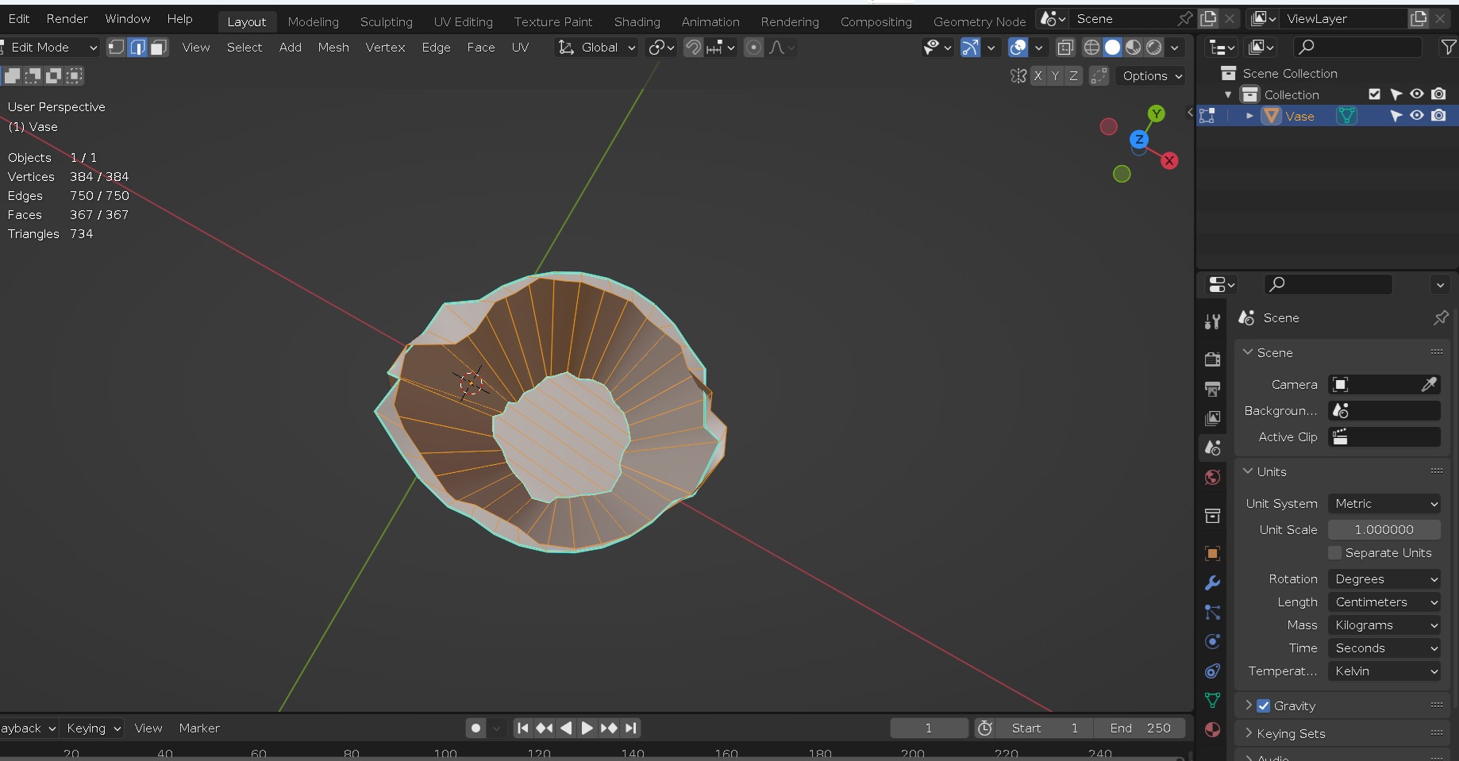Select material preview shading
This screenshot has width=1459, height=761.
coord(1134,48)
